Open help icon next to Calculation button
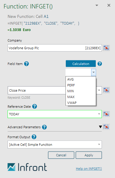The image size is (115, 178). (100, 64)
